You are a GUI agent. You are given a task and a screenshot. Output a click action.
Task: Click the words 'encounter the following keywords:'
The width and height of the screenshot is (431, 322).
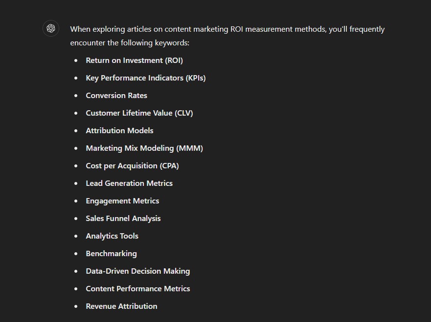click(x=130, y=43)
